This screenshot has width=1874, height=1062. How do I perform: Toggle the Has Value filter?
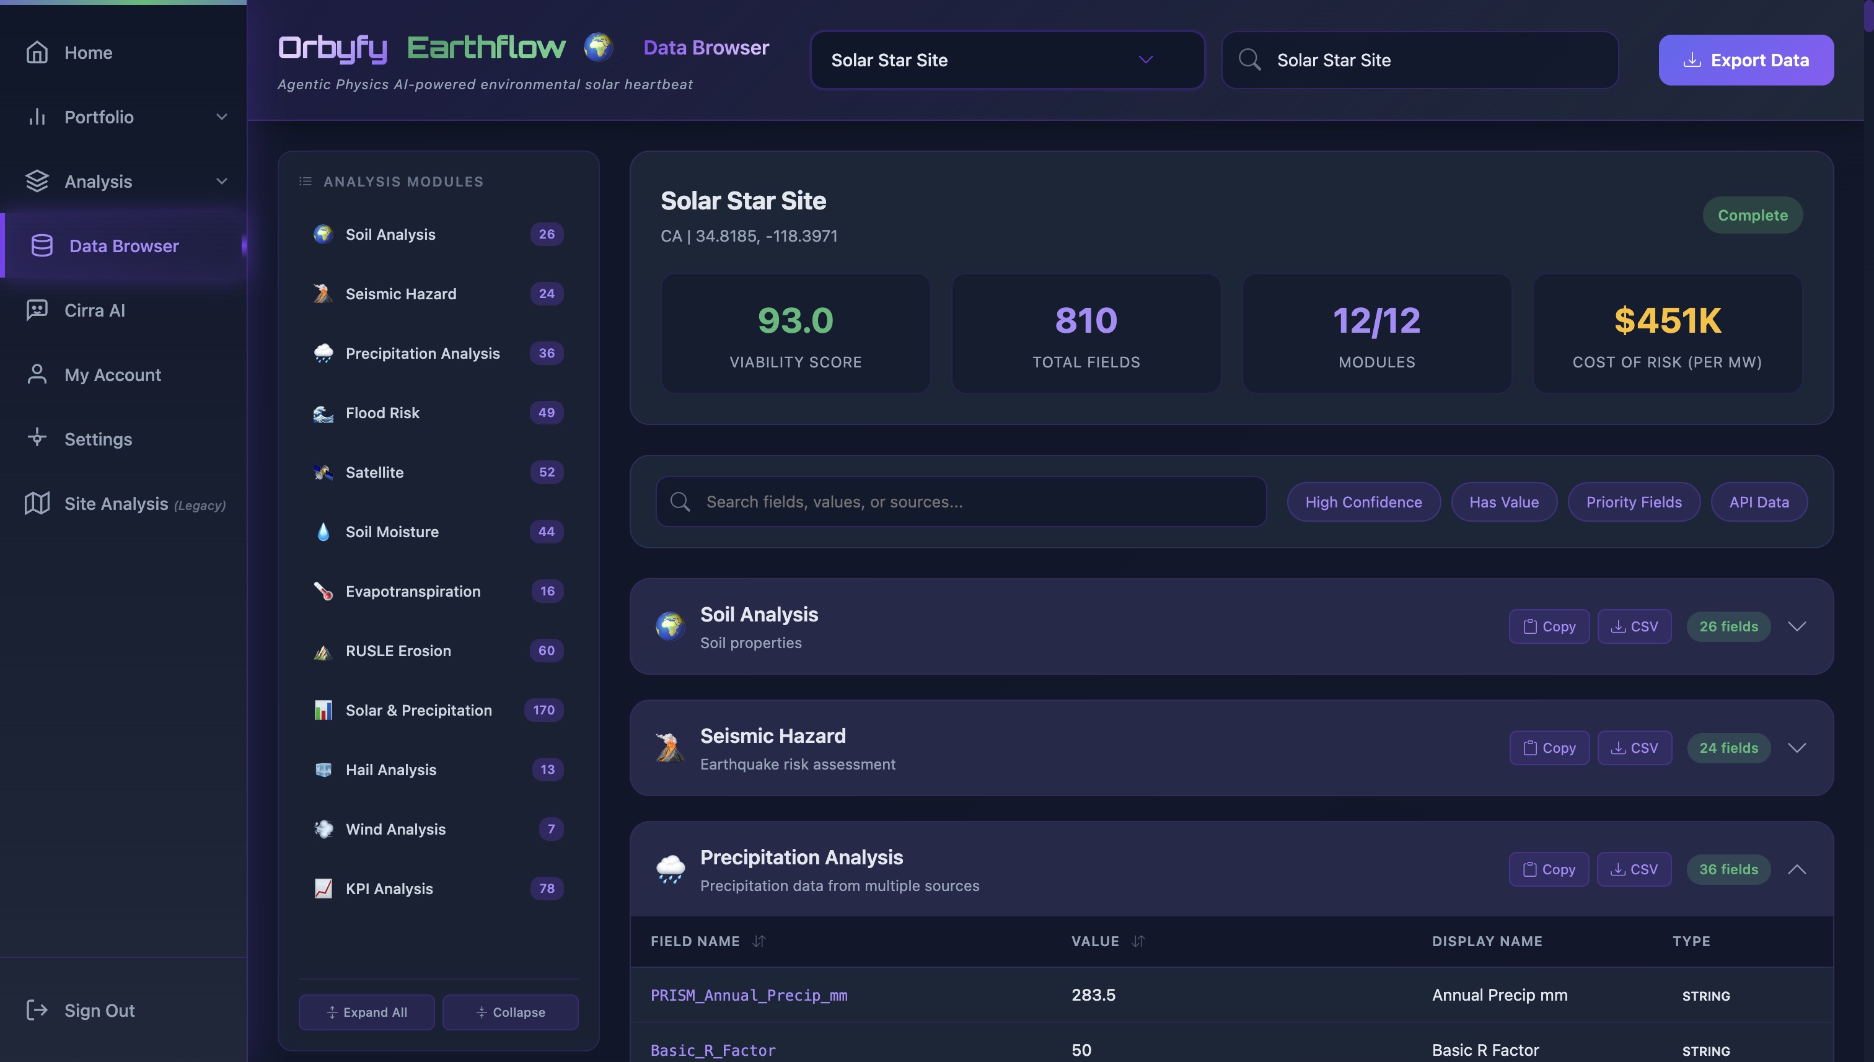click(x=1504, y=502)
